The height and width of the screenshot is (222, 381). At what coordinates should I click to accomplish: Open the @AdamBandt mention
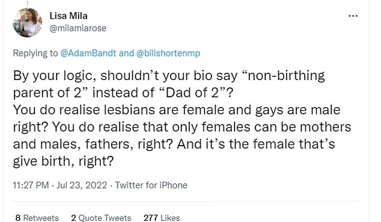pos(88,53)
